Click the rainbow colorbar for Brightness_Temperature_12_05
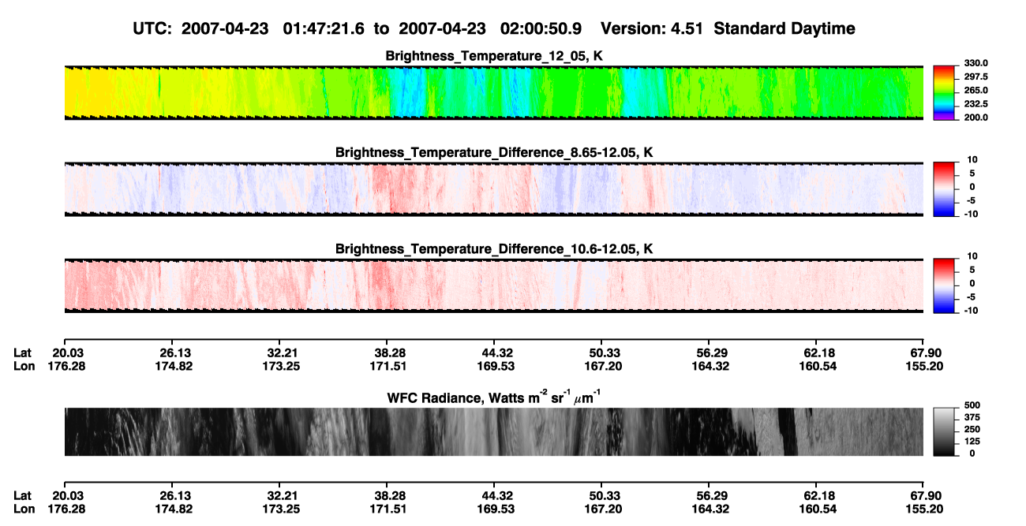The height and width of the screenshot is (526, 1026). pyautogui.click(x=945, y=92)
